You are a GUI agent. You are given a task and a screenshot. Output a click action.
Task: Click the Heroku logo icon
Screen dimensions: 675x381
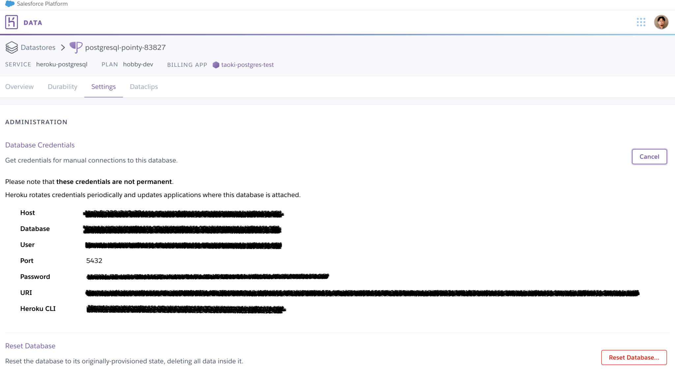coord(11,22)
